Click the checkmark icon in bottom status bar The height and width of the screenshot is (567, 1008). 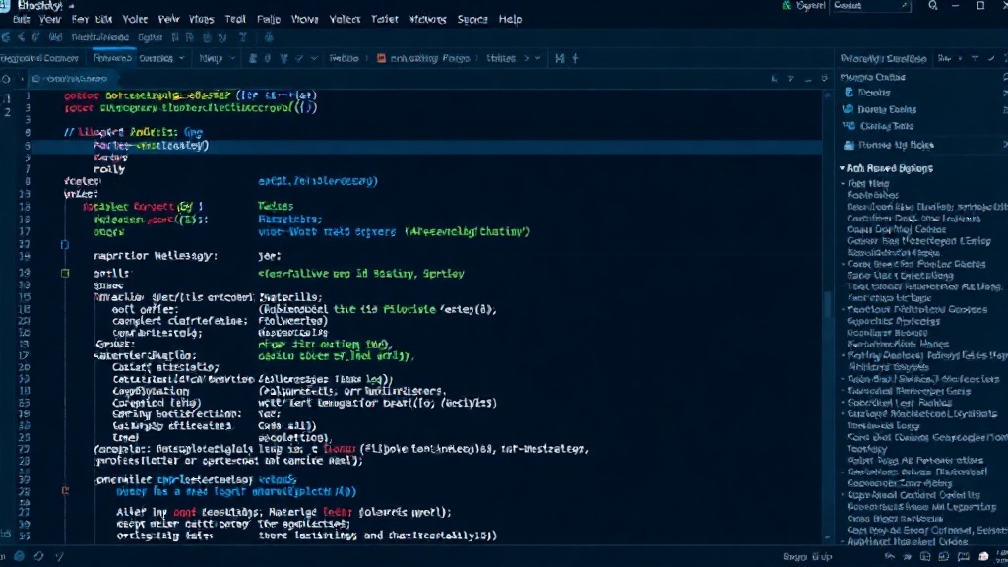[x=60, y=557]
